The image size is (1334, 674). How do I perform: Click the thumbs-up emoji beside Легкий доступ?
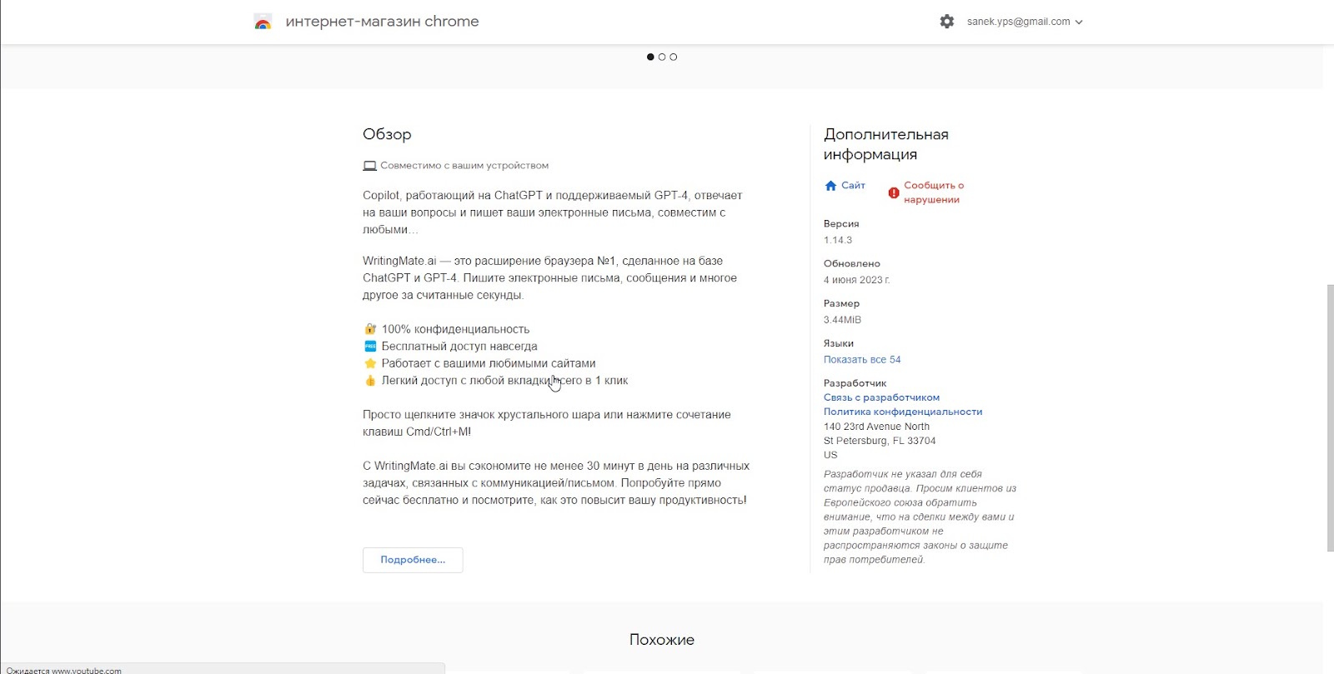(x=370, y=380)
